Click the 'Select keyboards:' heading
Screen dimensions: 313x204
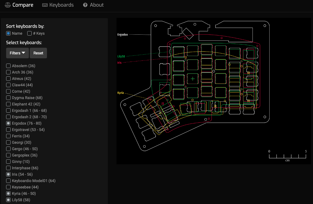tap(24, 43)
